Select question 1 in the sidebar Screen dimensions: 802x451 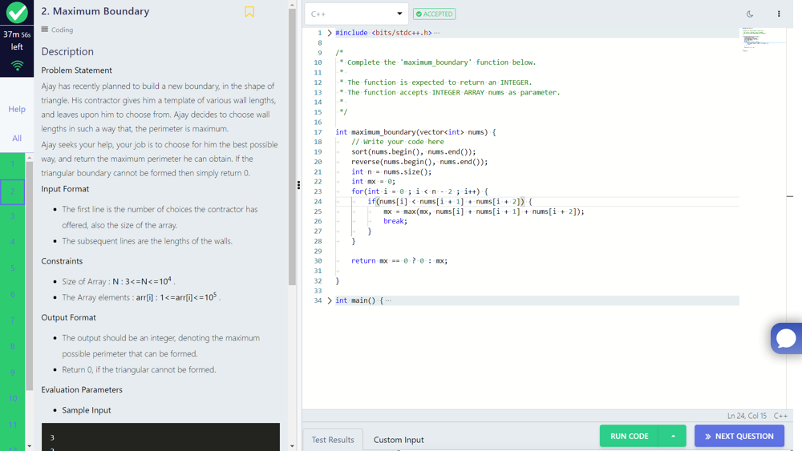(12, 164)
